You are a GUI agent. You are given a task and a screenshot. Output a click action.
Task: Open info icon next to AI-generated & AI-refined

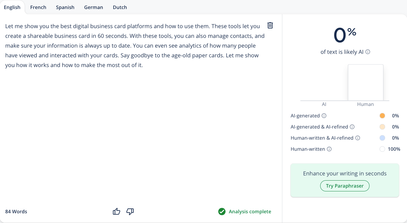point(352,127)
